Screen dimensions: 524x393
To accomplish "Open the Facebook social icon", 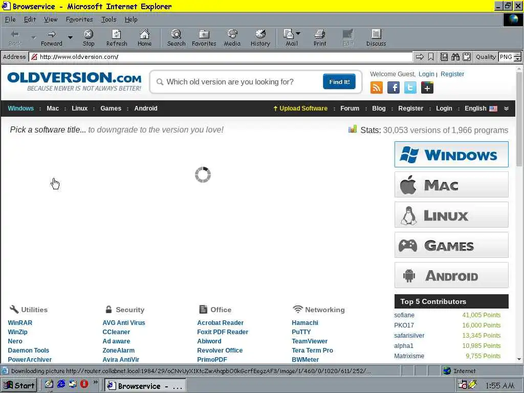I will coord(394,88).
